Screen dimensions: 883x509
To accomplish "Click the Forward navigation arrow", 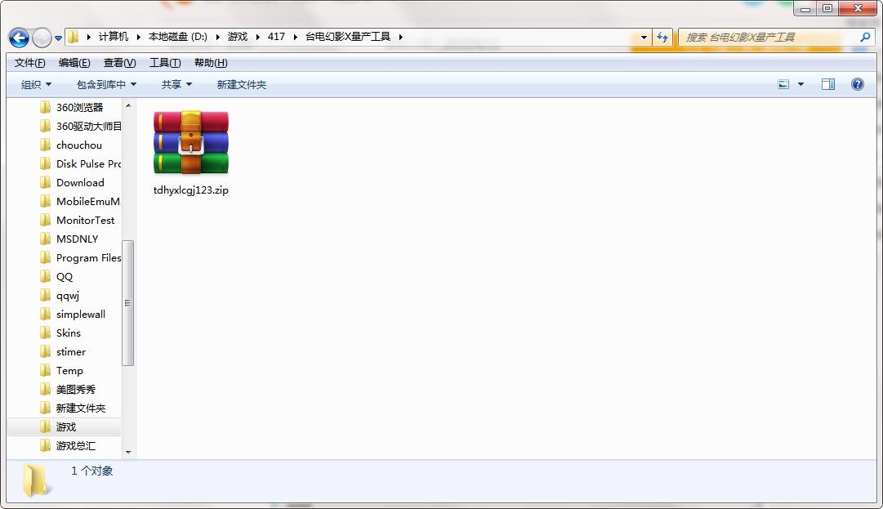I will click(x=42, y=38).
